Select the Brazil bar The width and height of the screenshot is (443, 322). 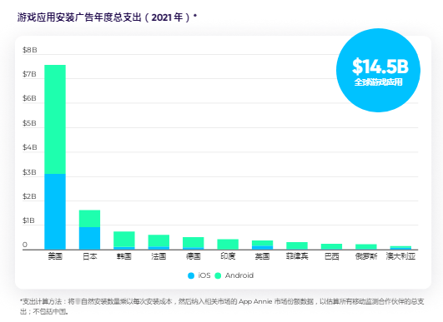[x=332, y=246]
